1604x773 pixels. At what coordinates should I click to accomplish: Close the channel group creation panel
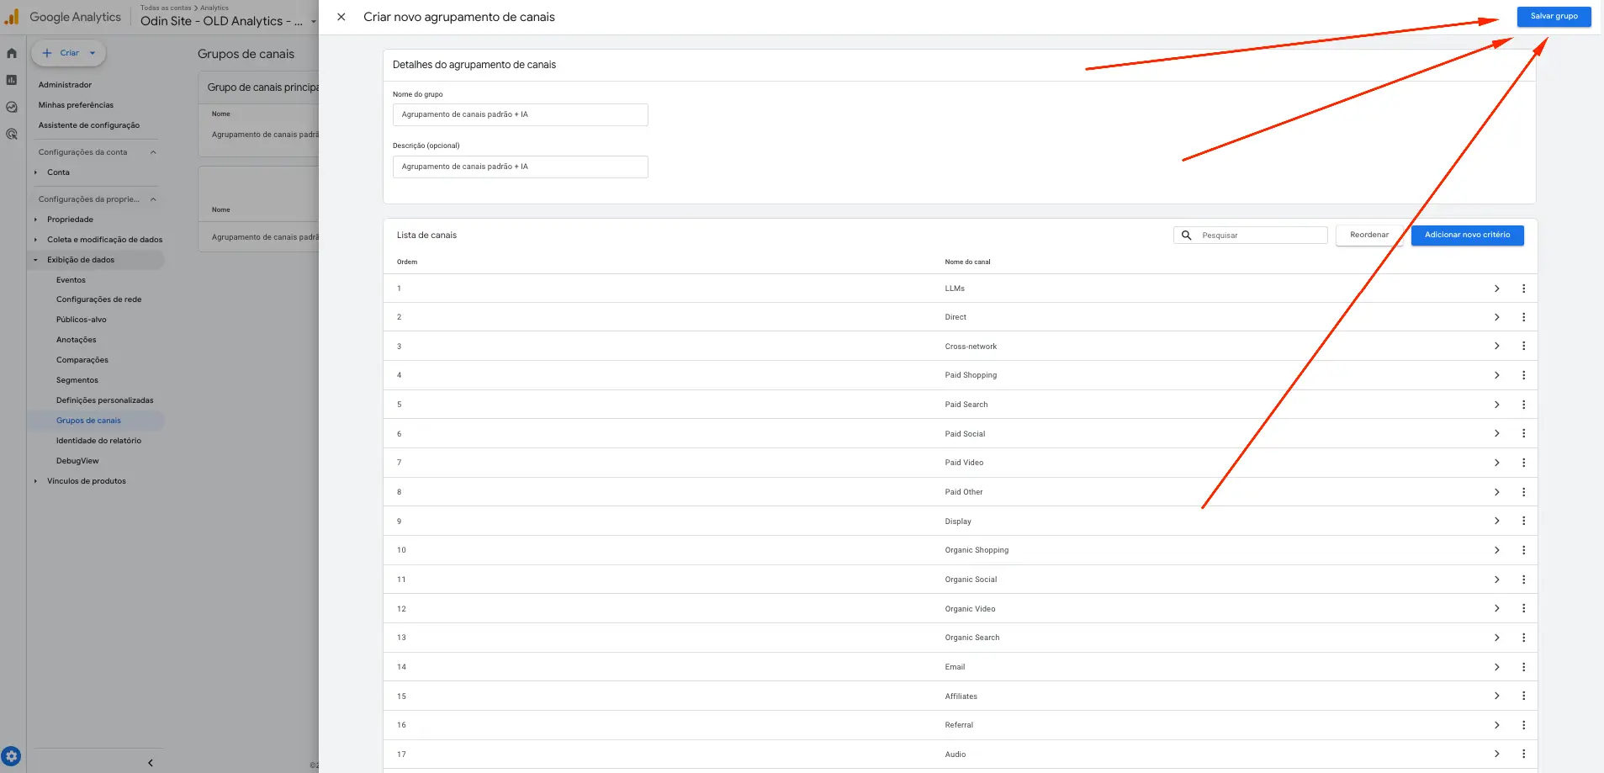pyautogui.click(x=341, y=17)
